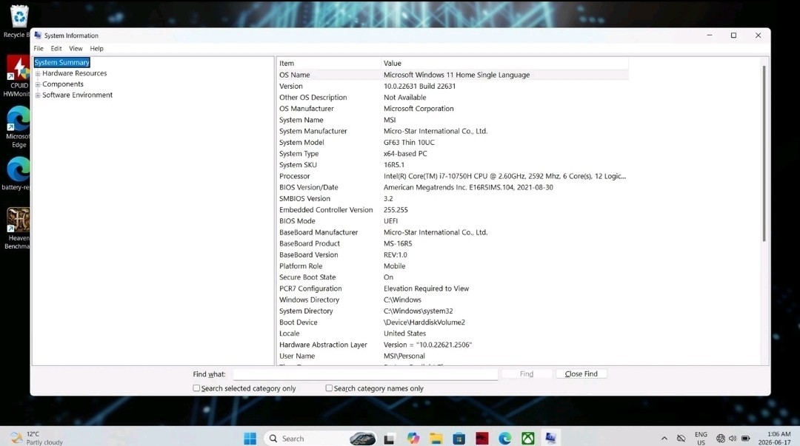800x446 pixels.
Task: Open the Recycle Bin desktop icon
Action: (x=19, y=21)
